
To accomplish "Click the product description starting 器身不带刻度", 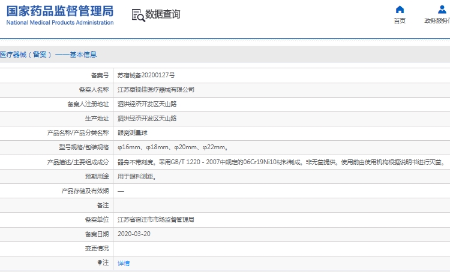I will [x=281, y=162].
